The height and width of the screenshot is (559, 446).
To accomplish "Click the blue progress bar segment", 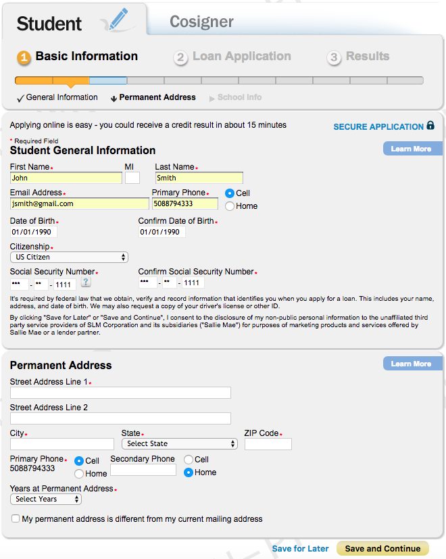I will click(108, 80).
